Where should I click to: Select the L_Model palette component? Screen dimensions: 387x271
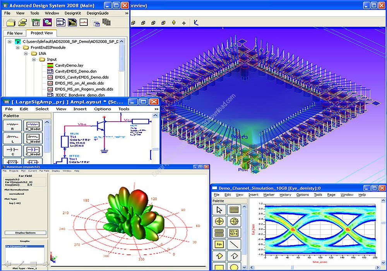[33, 138]
